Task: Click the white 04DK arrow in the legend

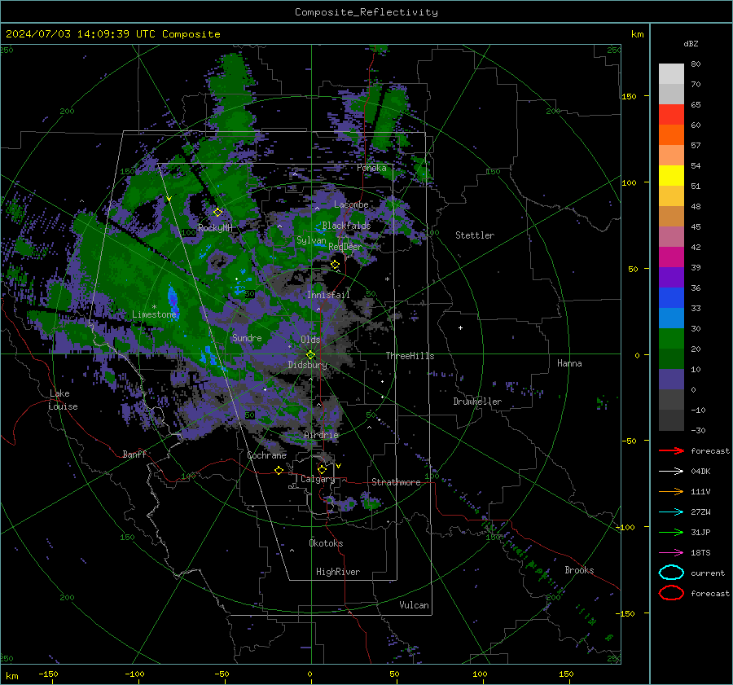Action: [671, 471]
